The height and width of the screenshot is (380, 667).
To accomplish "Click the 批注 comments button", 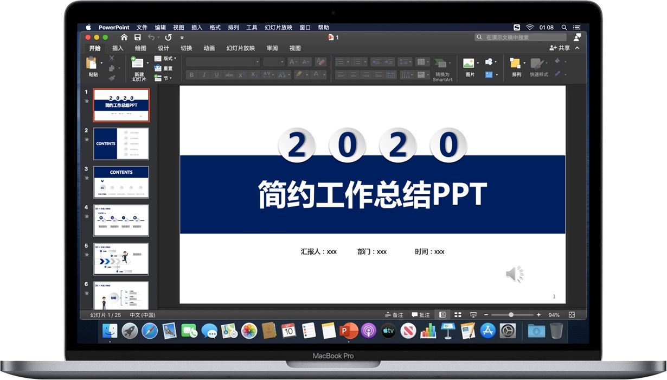I will click(420, 315).
